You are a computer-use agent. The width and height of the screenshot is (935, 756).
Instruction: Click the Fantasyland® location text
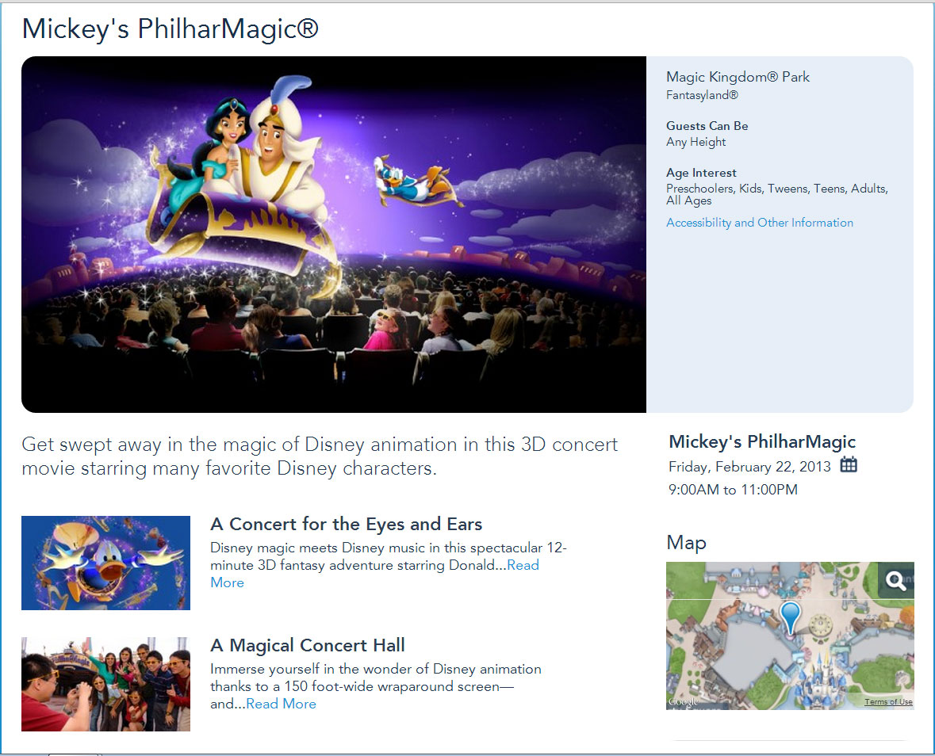tap(702, 95)
